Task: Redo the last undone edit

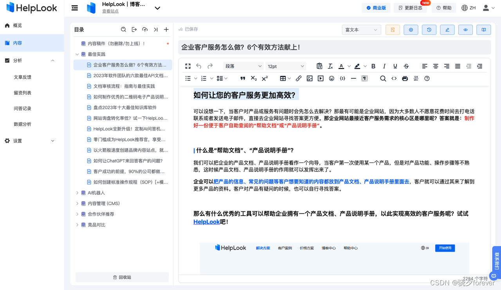Action: [x=210, y=66]
